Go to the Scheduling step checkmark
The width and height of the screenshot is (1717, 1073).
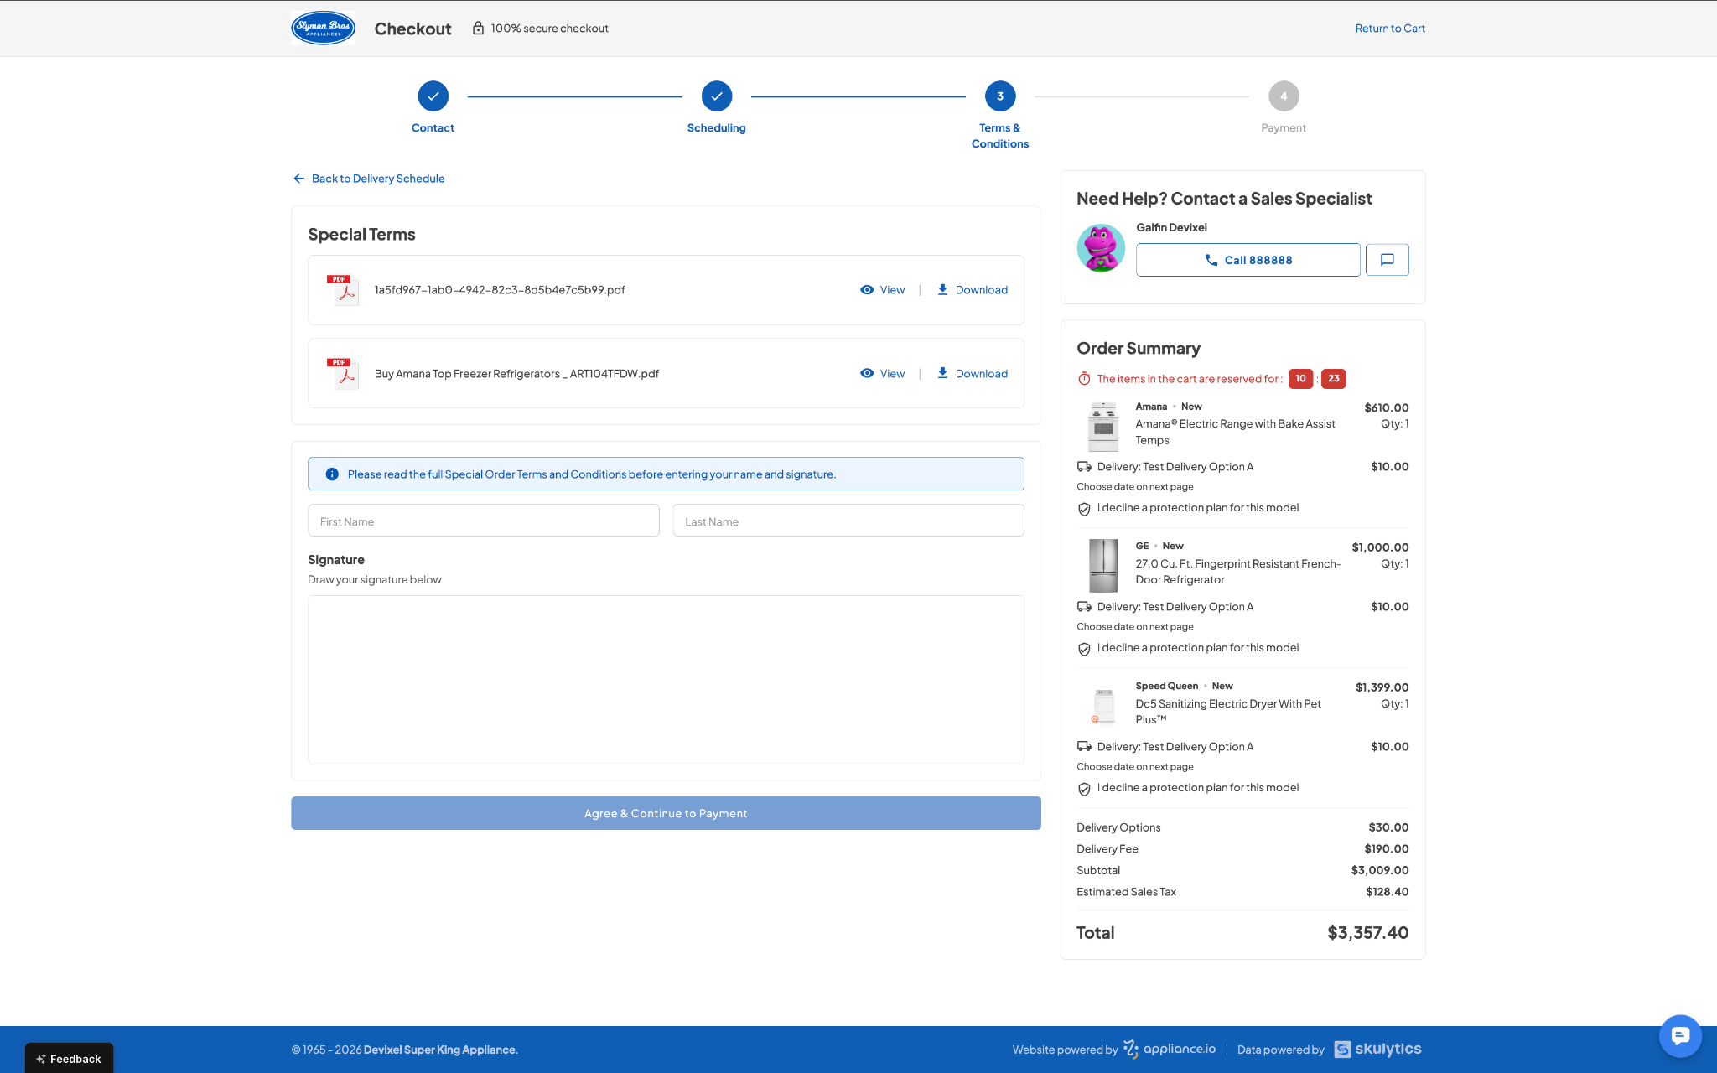click(717, 96)
